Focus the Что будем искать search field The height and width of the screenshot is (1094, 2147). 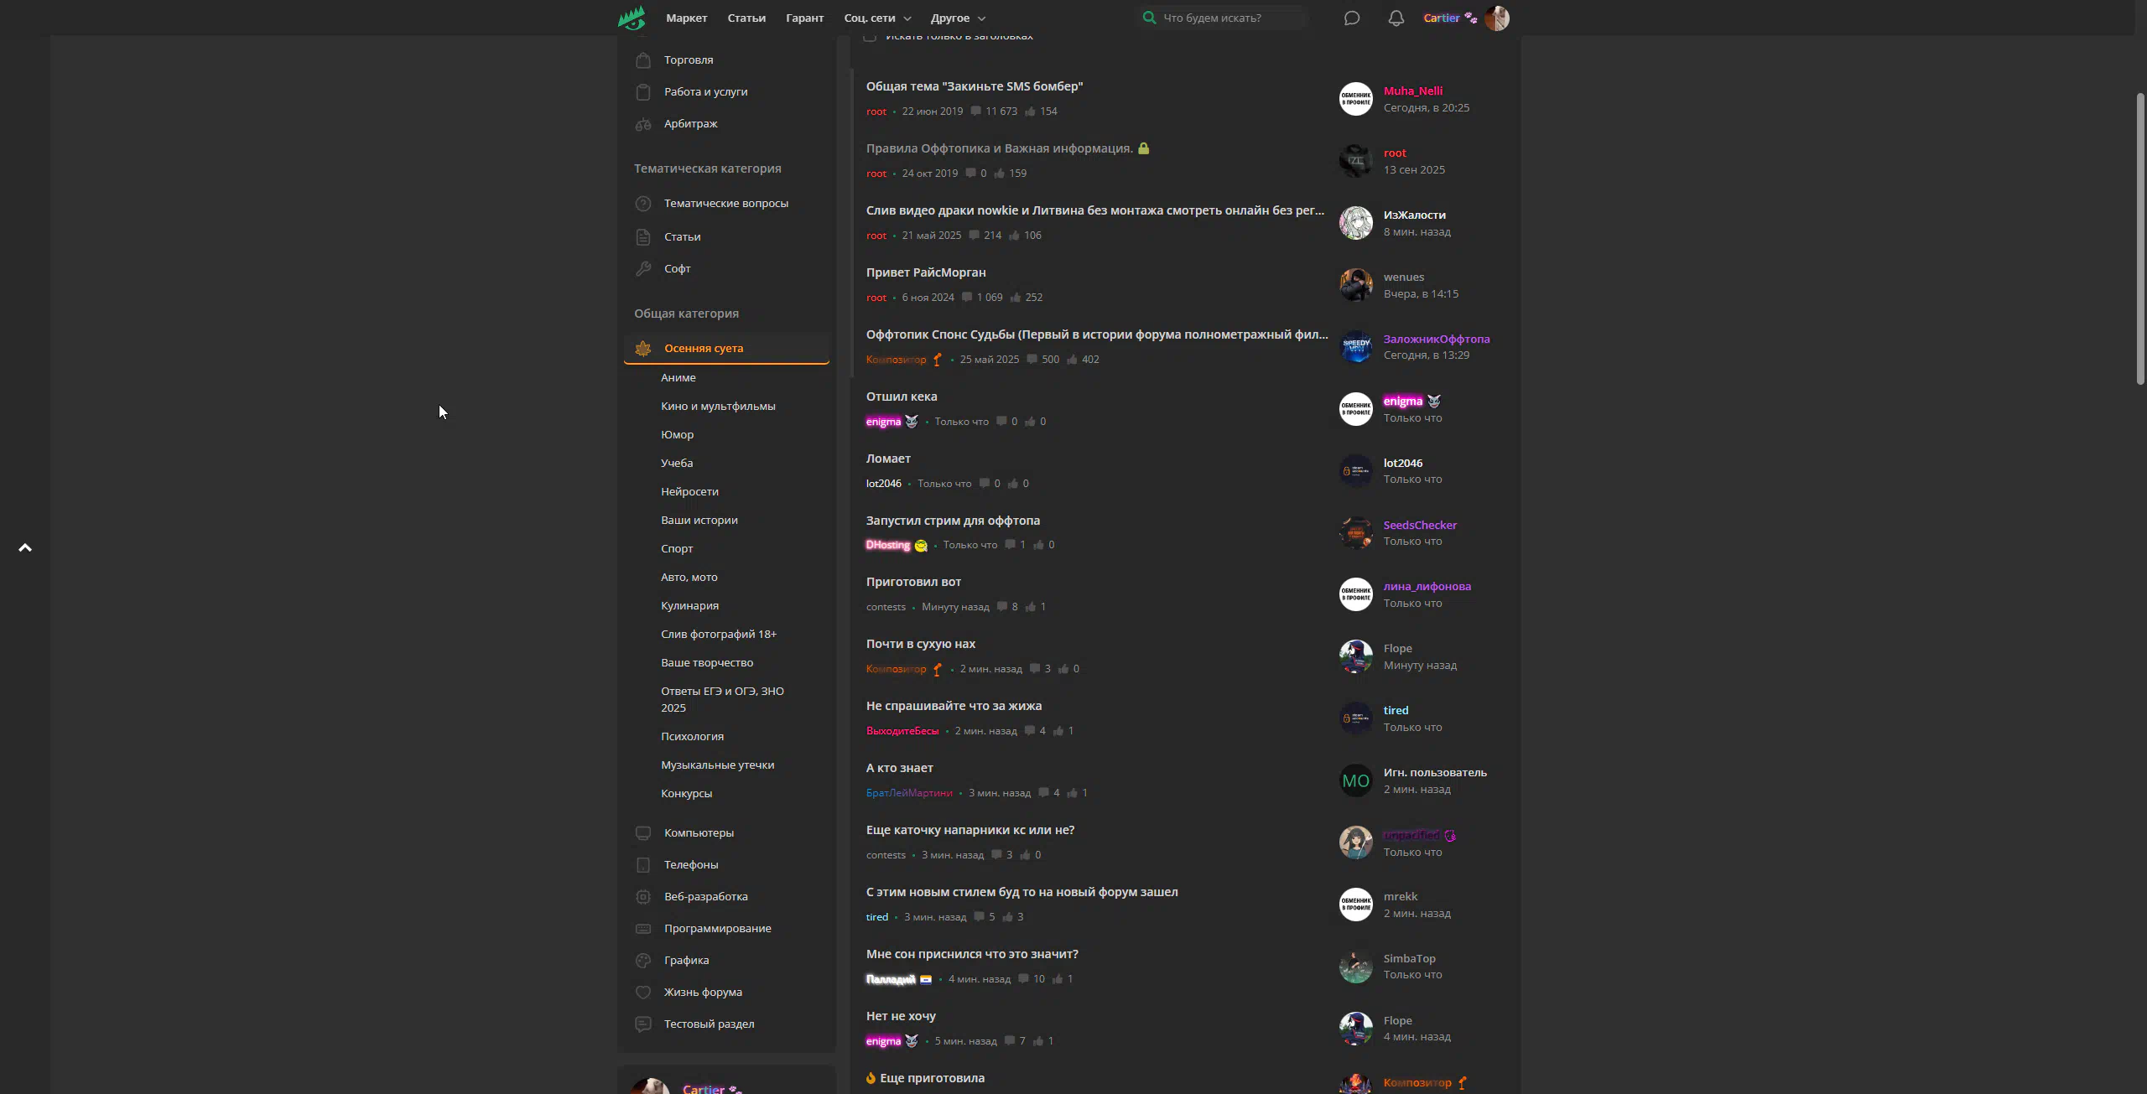coord(1232,18)
